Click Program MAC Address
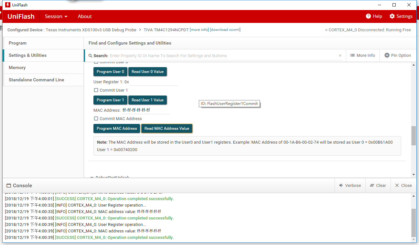Screen dimensions: 419x245 117,128
